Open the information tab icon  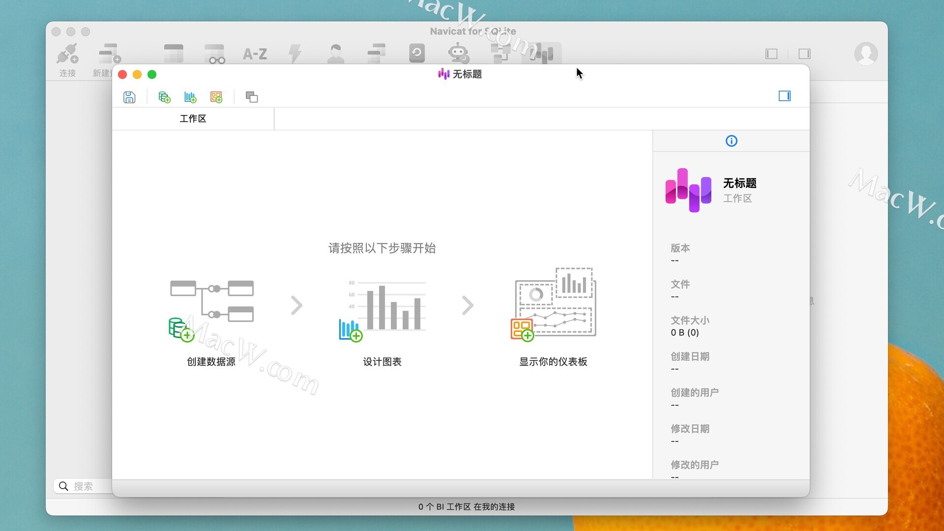click(x=732, y=141)
